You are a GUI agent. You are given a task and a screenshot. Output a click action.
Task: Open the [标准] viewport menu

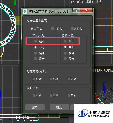pyautogui.click(x=89, y=2)
